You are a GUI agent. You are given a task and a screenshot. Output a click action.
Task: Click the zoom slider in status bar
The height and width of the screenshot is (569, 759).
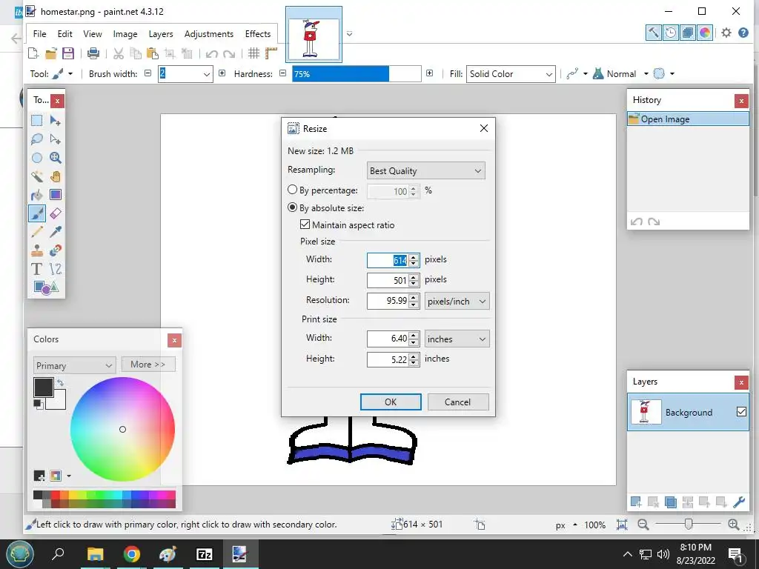[x=688, y=524]
